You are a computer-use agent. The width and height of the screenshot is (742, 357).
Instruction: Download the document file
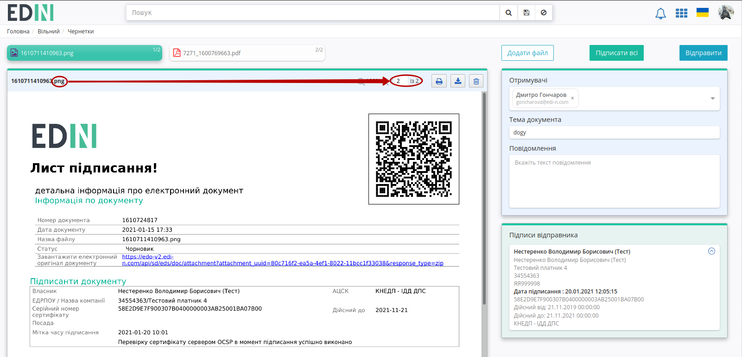click(458, 81)
